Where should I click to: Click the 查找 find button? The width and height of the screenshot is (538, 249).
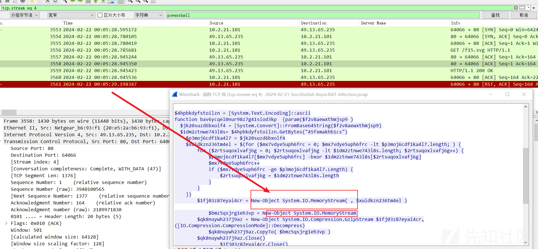point(495,15)
